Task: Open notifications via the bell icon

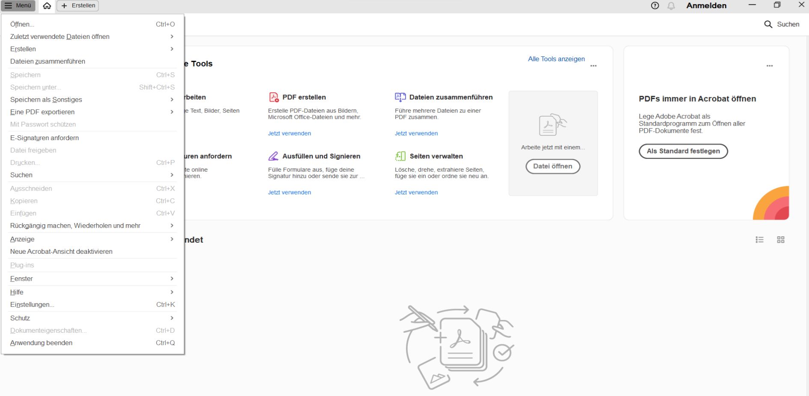Action: coord(671,6)
